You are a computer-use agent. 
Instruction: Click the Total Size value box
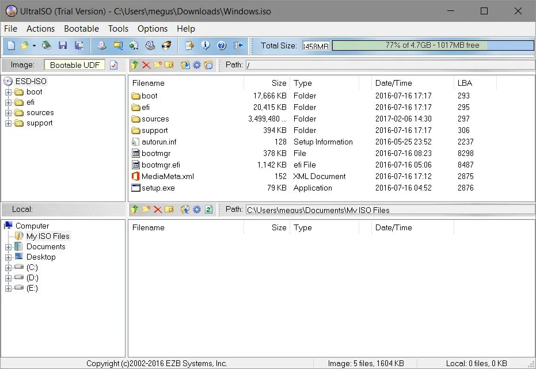tap(316, 45)
